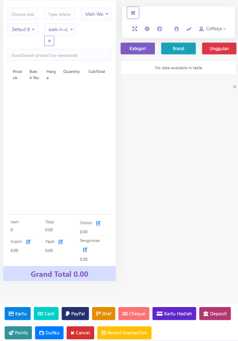238x341 pixels.
Task: Pay with Kartu button
Action: pyautogui.click(x=18, y=314)
